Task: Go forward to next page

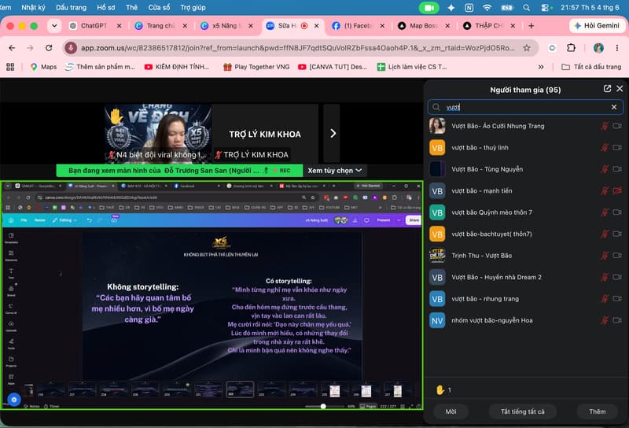Action: (x=30, y=48)
